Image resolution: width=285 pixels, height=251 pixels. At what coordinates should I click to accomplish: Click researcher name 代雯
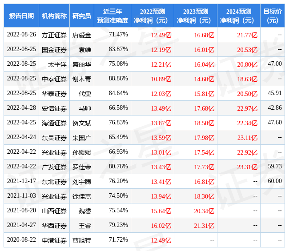coord(85,94)
